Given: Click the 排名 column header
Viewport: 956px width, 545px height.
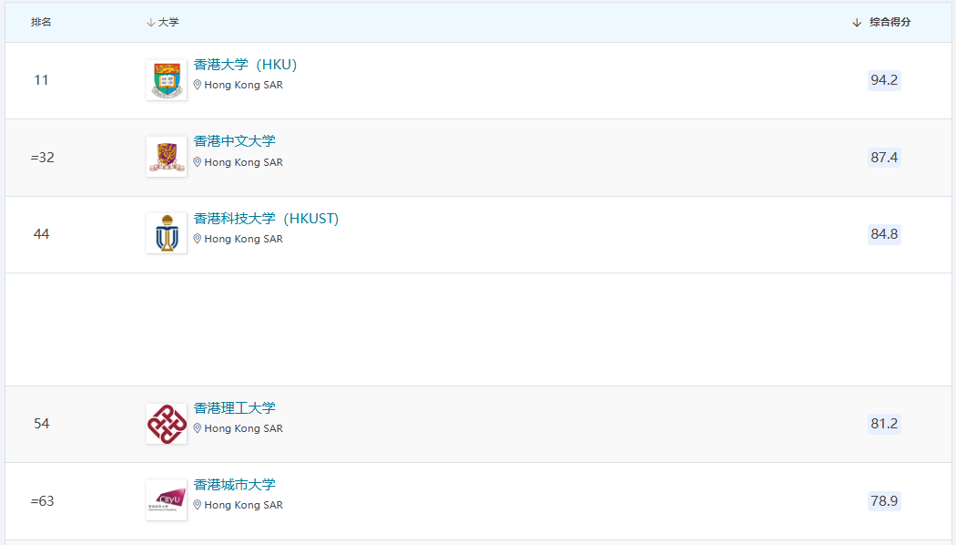Looking at the screenshot, I should pos(41,22).
